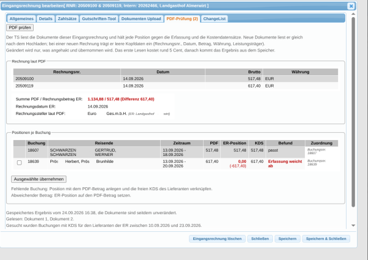This screenshot has height=260, width=368.
Task: Click the Schließen button
Action: (260, 239)
